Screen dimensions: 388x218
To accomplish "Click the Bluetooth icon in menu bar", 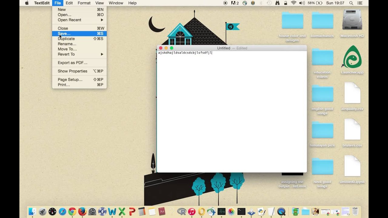I will pyautogui.click(x=261, y=3).
